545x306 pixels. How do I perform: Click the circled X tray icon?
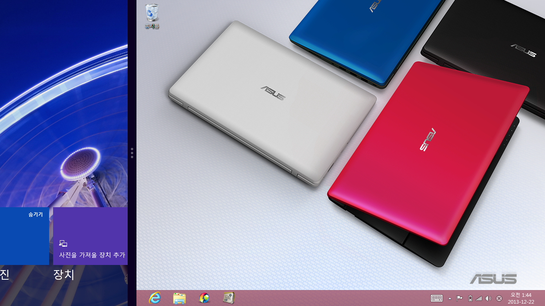(x=499, y=298)
